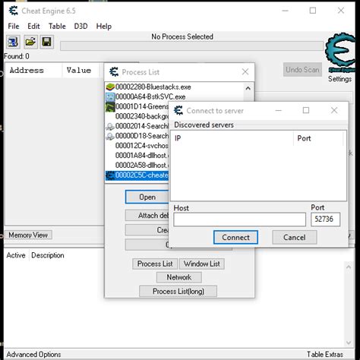The height and width of the screenshot is (360, 360).
Task: Click the highlighted cheatengine process icon
Action: pyautogui.click(x=110, y=175)
